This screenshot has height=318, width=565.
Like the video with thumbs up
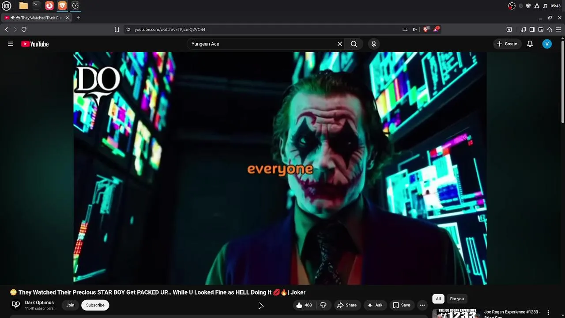click(304, 305)
